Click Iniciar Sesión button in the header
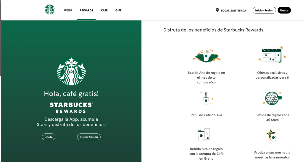Image resolution: width=303 pixels, height=162 pixels. tap(264, 10)
